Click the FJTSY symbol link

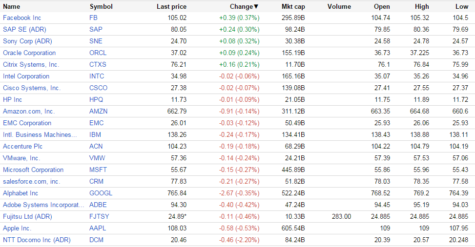click(x=99, y=216)
